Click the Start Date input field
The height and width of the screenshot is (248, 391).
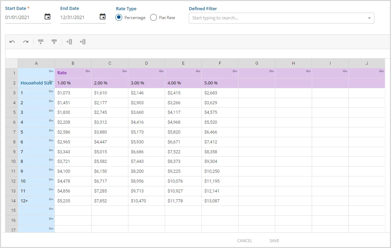click(24, 17)
